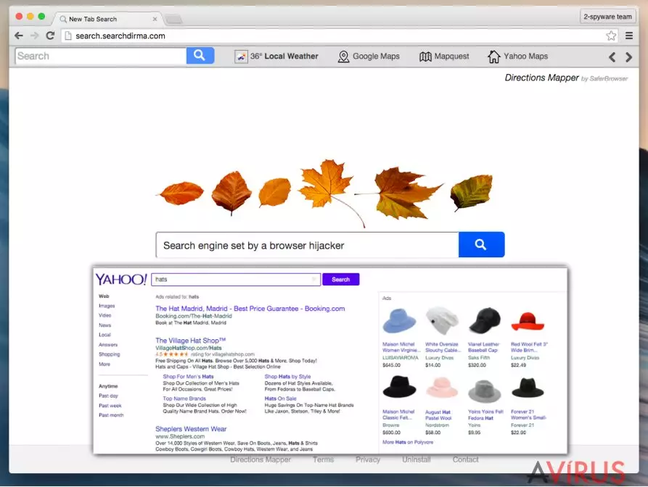The height and width of the screenshot is (487, 648).
Task: Open the Chrome hamburger menu
Action: click(628, 36)
